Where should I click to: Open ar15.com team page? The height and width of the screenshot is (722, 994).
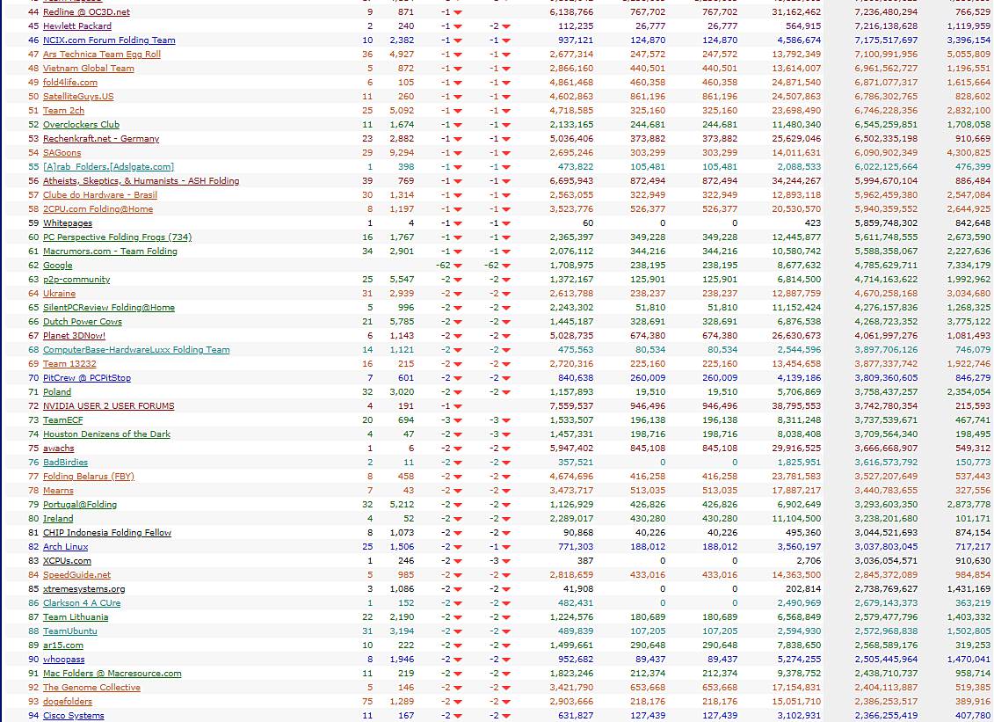coord(63,645)
